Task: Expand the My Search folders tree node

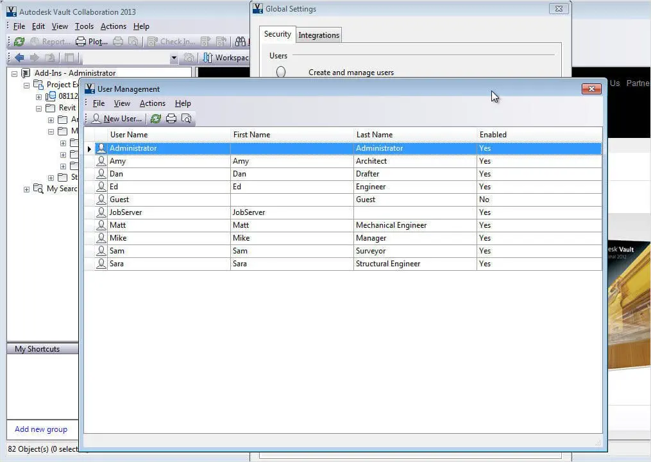Action: (x=26, y=189)
